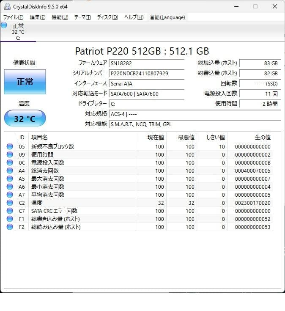Click threshold value 10 in row 05
The height and width of the screenshot is (311, 285).
222,146
